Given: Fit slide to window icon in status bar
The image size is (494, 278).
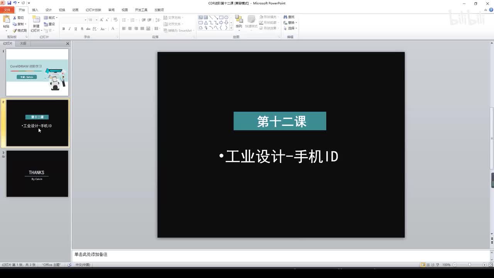Looking at the screenshot, I should point(490,265).
